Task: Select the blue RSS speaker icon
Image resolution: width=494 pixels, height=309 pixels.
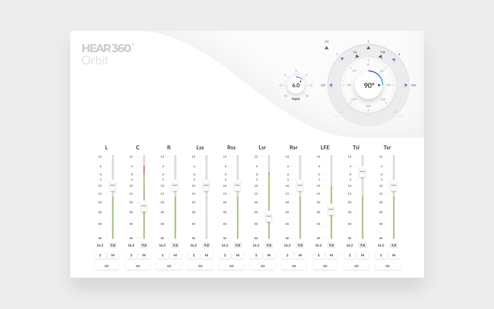Action: tap(406, 85)
